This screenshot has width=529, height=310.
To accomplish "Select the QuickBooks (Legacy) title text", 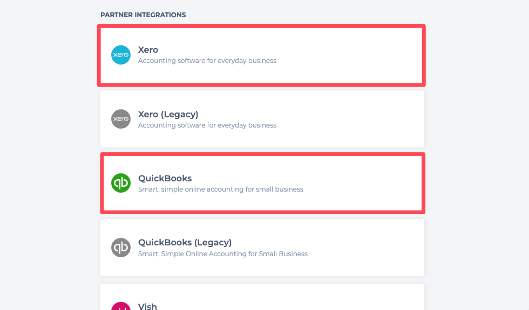I will (185, 242).
